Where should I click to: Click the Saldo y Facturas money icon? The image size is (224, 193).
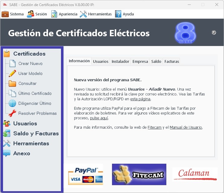(x=7, y=133)
